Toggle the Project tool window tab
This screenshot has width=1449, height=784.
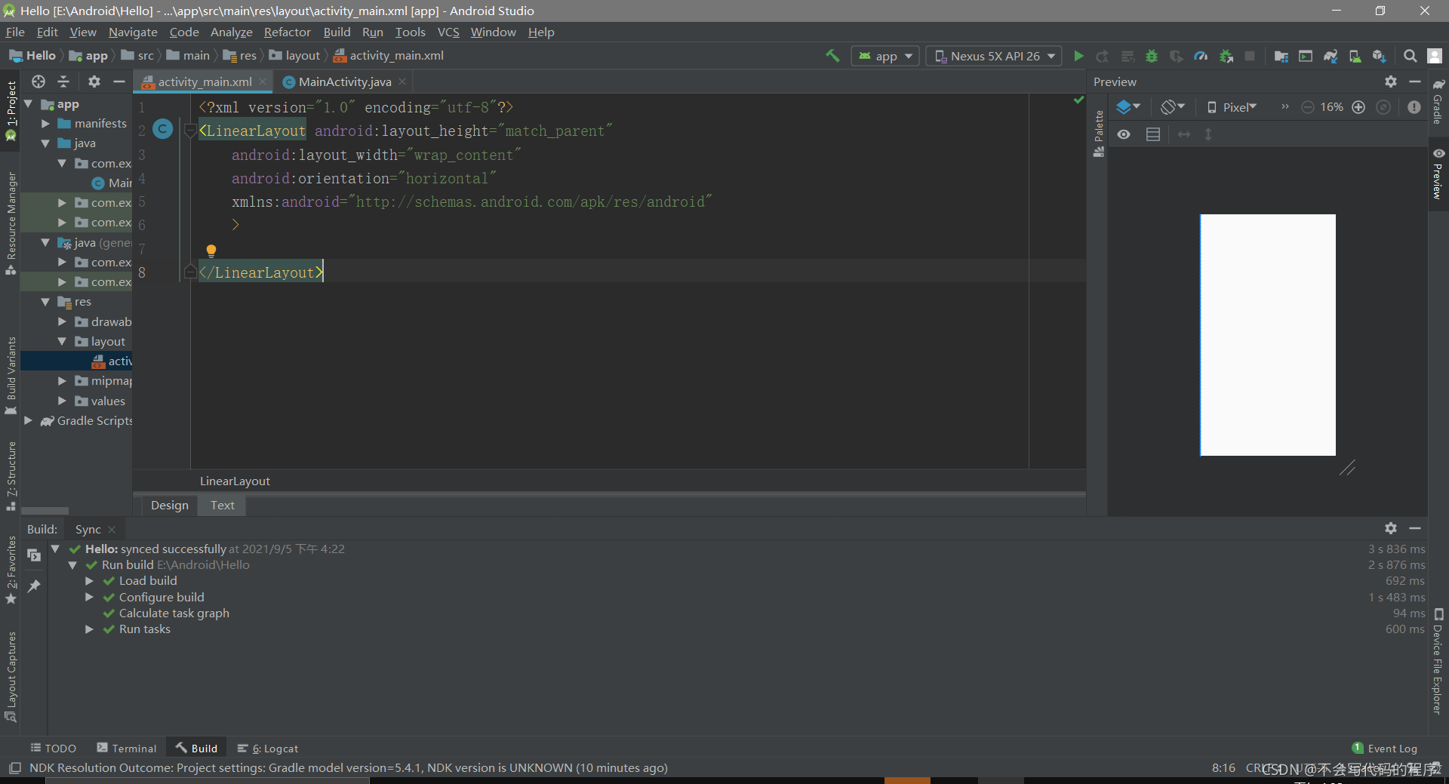coord(11,112)
